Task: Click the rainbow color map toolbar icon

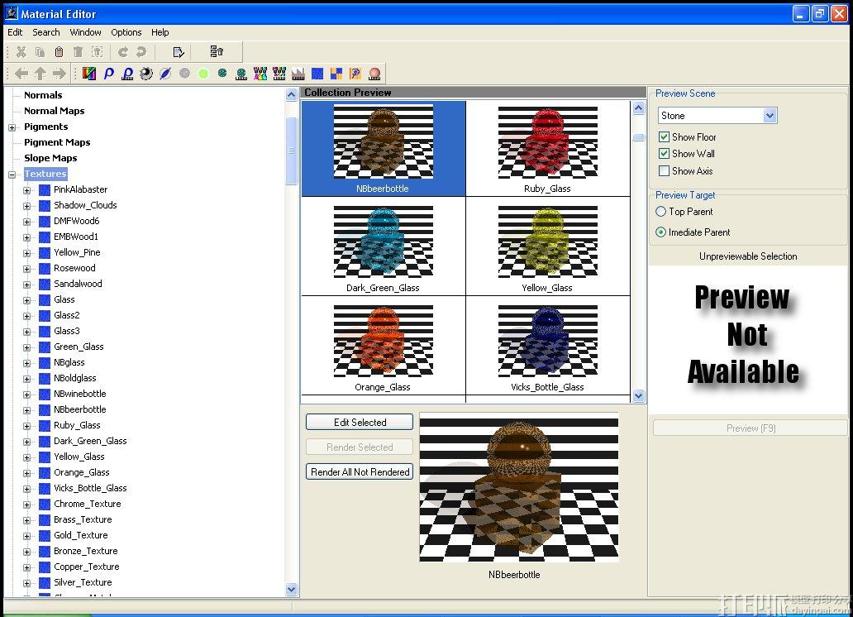Action: pos(89,73)
